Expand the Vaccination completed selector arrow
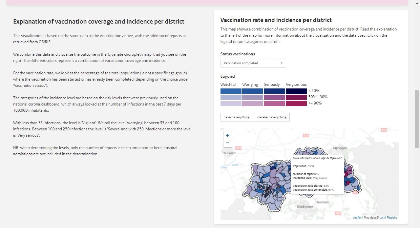Viewport: 420px width, 228px height. tap(281, 63)
